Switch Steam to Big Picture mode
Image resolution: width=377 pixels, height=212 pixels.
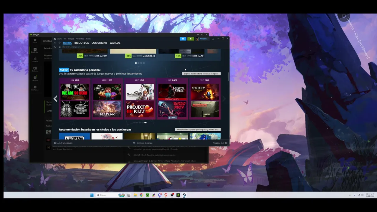[213, 39]
